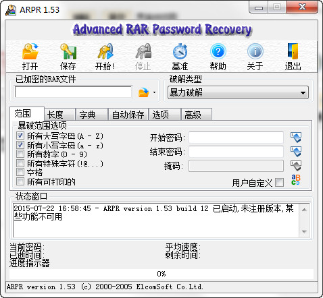Open the arrow next to the browse folder icon
The width and height of the screenshot is (323, 298).
pos(154,92)
